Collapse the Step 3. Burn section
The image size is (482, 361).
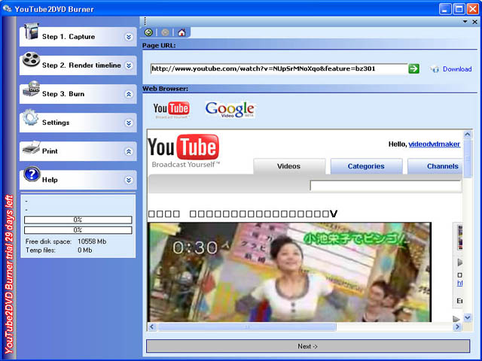129,94
